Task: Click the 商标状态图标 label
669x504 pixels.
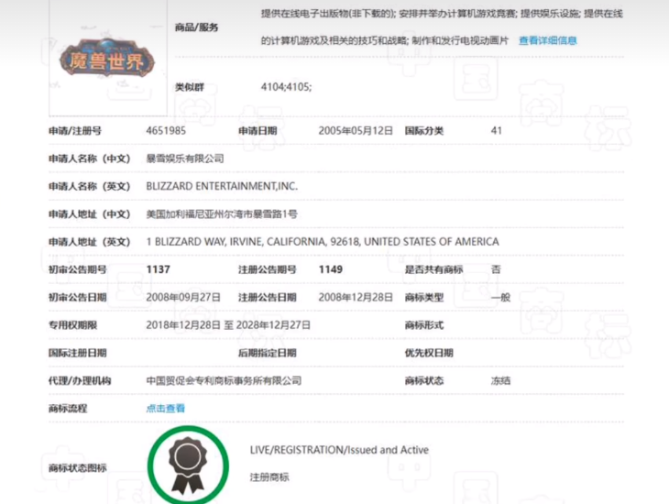Action: (77, 468)
